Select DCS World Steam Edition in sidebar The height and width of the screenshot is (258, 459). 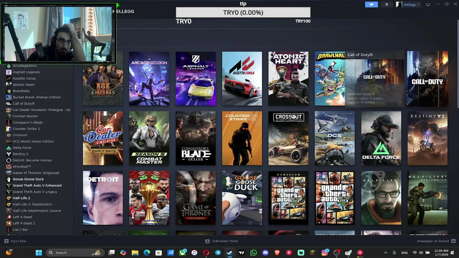tap(33, 142)
